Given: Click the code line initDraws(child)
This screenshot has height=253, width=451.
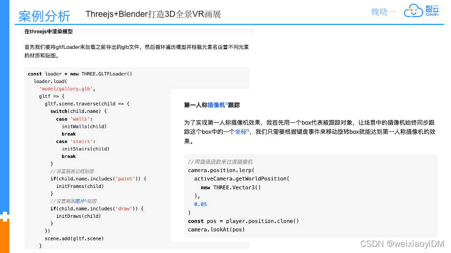Looking at the screenshot, I should [78, 216].
